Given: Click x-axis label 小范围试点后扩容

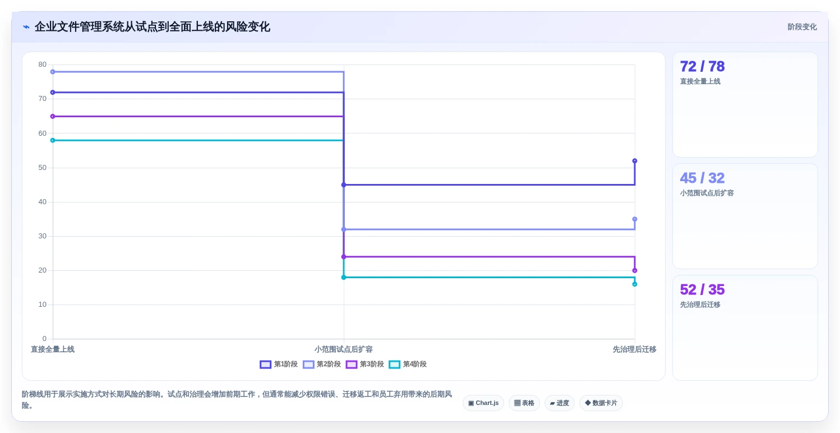Looking at the screenshot, I should coord(344,349).
